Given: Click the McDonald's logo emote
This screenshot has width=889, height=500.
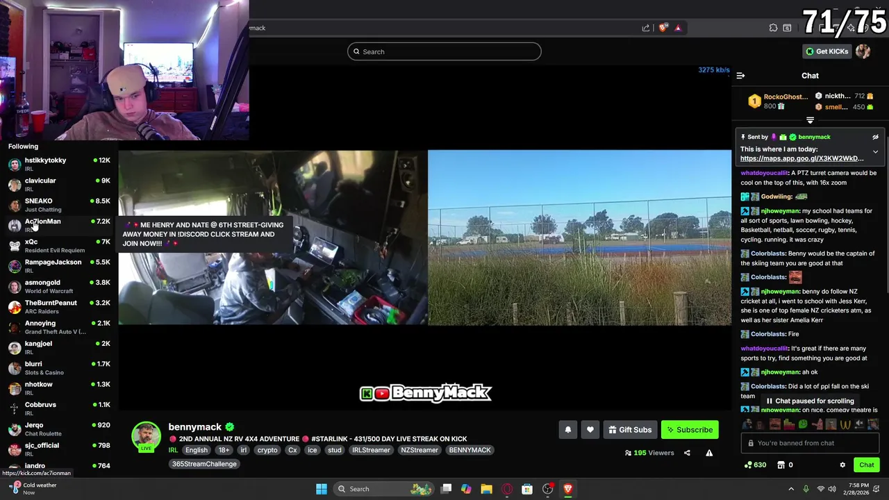Looking at the screenshot, I should click(845, 424).
